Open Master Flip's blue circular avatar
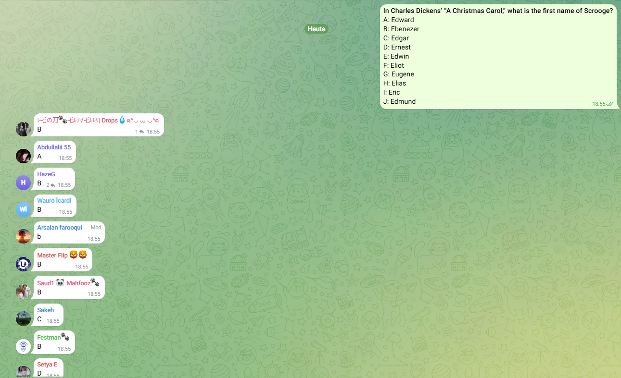621x378 pixels. click(23, 264)
